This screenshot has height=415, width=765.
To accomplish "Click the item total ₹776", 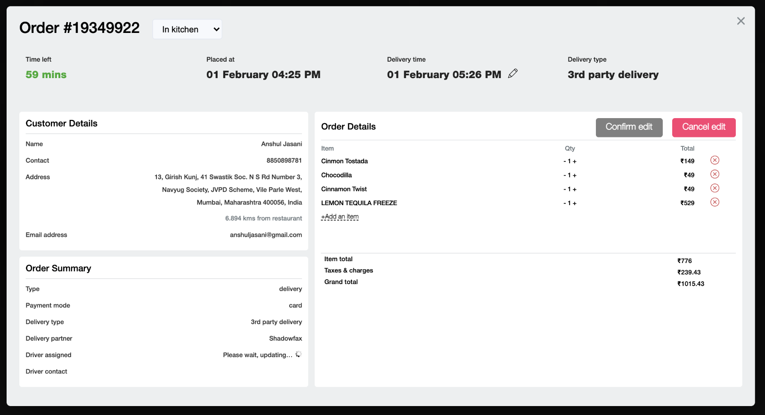I will click(x=684, y=261).
